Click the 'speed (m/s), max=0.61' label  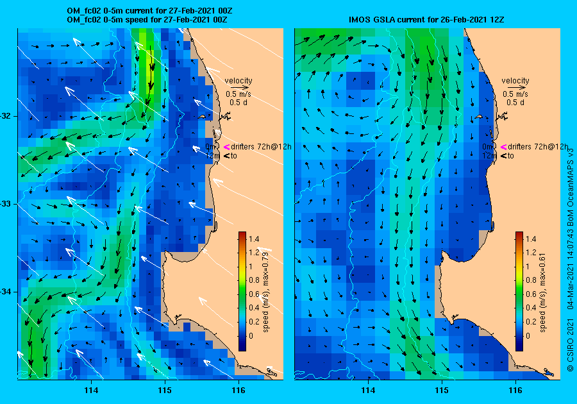(x=542, y=293)
